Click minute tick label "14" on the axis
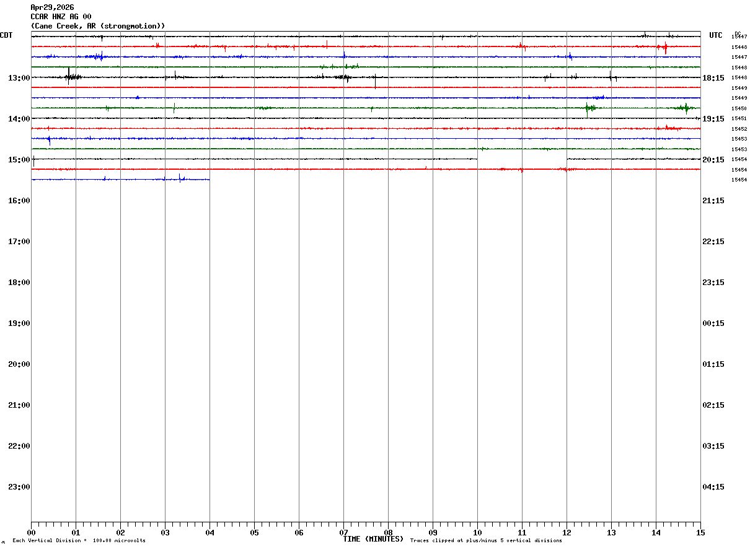The image size is (750, 549). click(656, 532)
